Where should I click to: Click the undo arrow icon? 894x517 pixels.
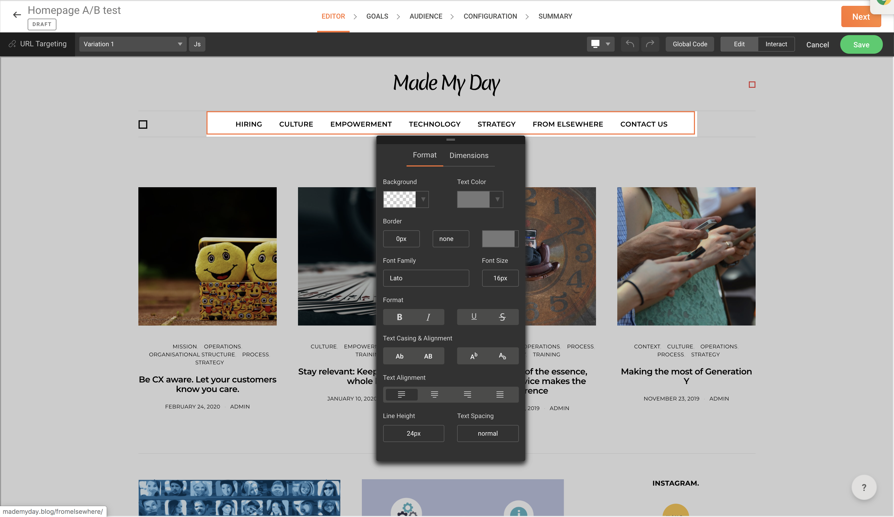(x=630, y=44)
